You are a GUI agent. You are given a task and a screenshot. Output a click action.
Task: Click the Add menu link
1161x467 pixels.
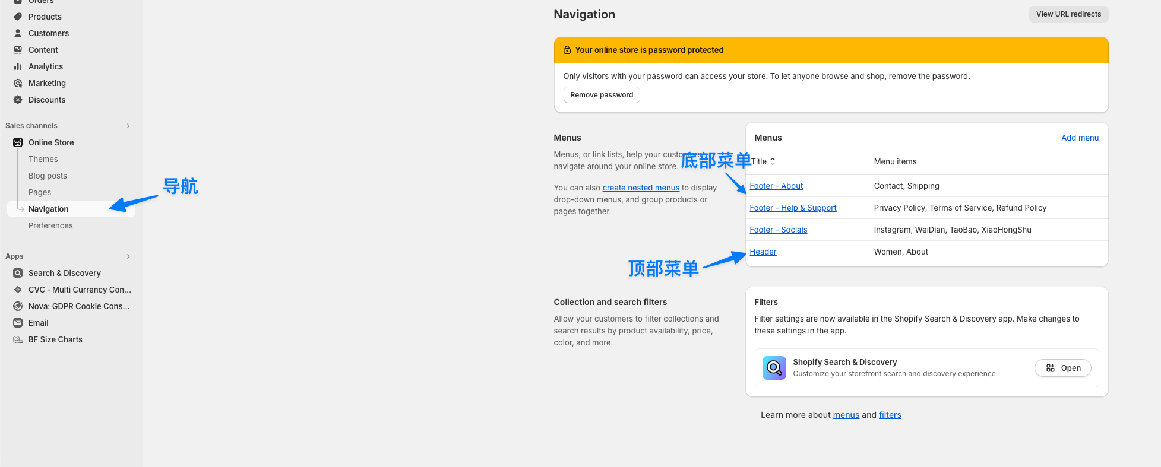click(1080, 138)
